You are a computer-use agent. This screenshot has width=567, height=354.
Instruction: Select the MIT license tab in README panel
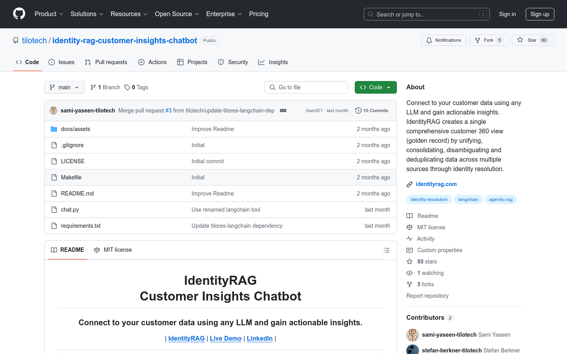click(x=113, y=250)
